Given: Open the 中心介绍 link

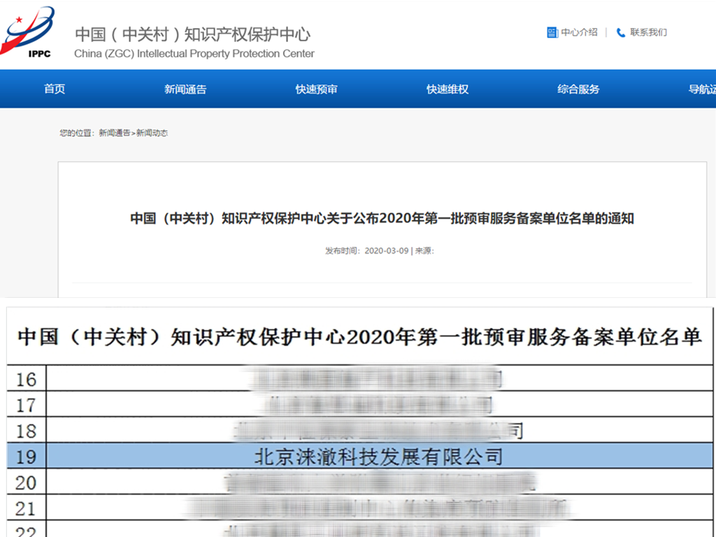Looking at the screenshot, I should [x=579, y=32].
